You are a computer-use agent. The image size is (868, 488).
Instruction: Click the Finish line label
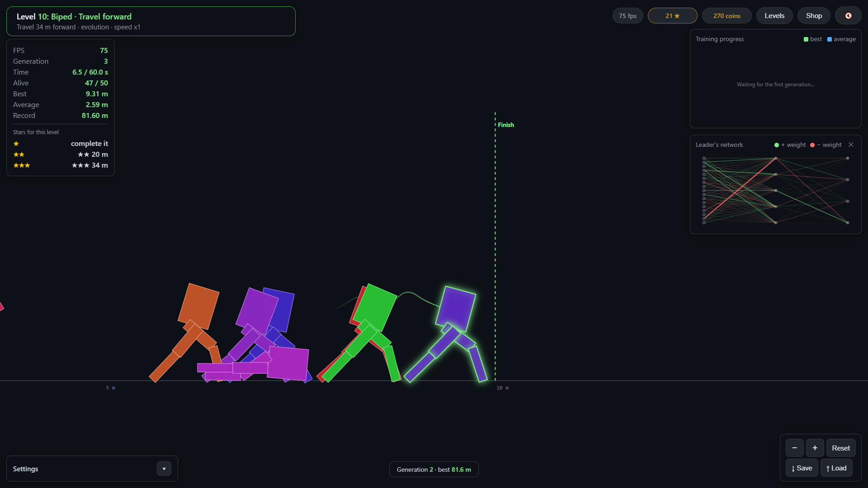506,125
